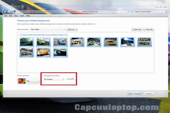170x113 pixels.
Task: Select the gray car in snowy mountains thumbnail
Action: coord(27,53)
